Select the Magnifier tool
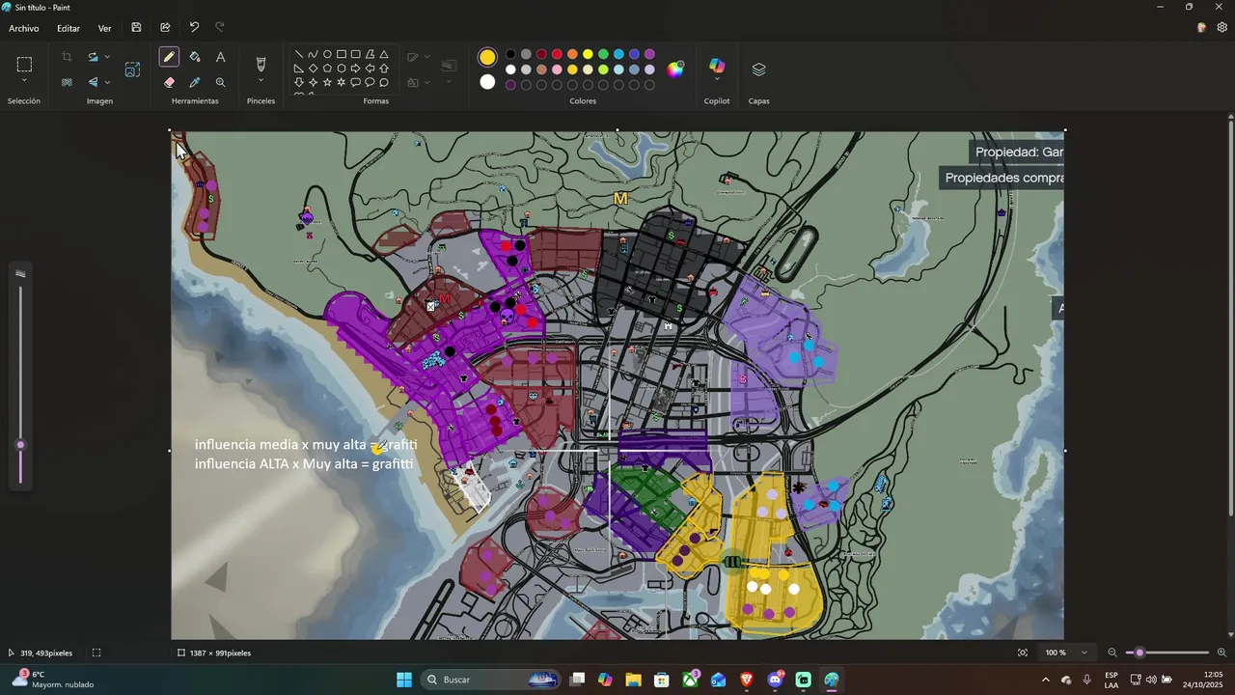 coord(220,83)
